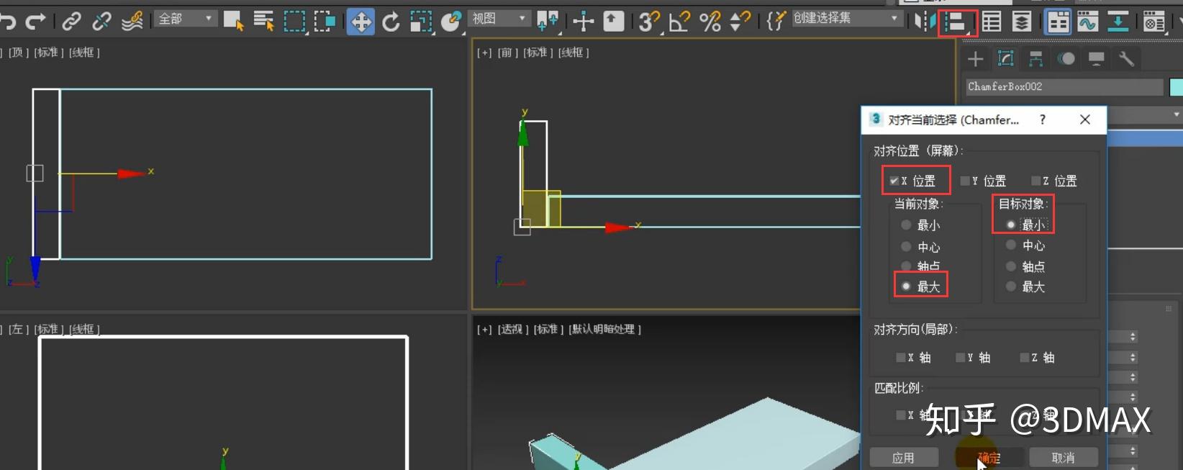Toggle the Window/Crossing selection icon
The width and height of the screenshot is (1183, 470).
coord(325,22)
